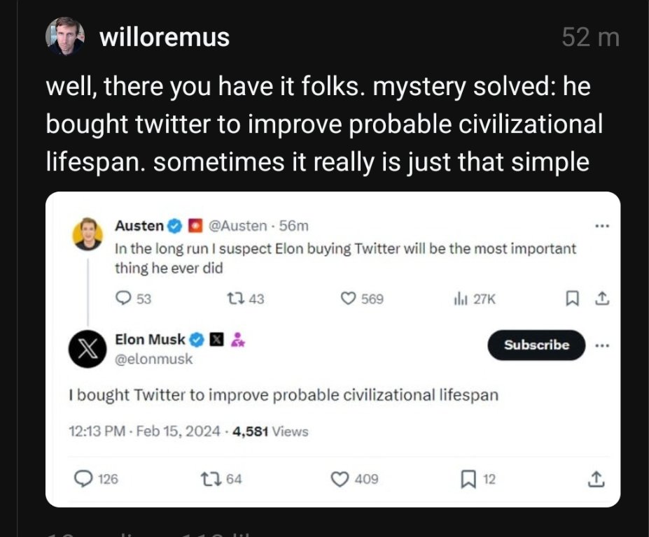Click the 12:13 PM Feb 15, 2024 timestamp
649x537 pixels.
coord(145,431)
